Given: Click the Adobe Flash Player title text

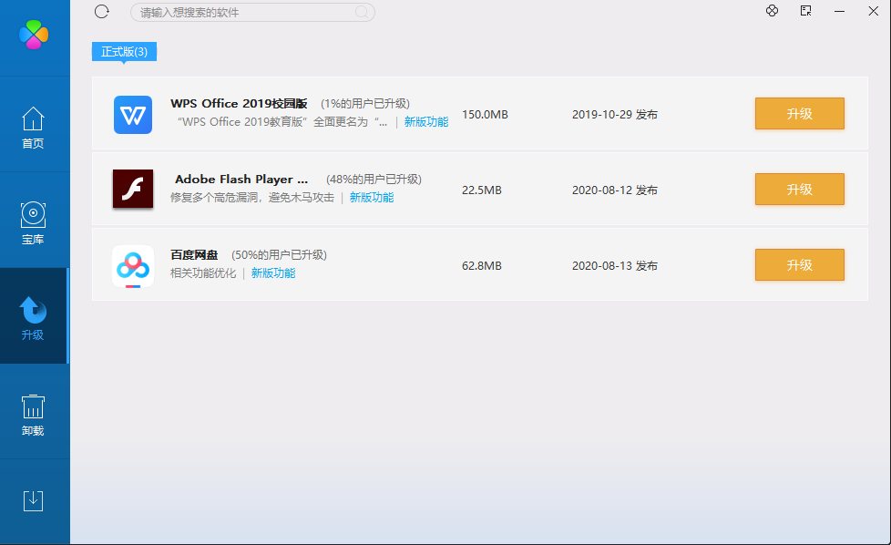Looking at the screenshot, I should click(241, 179).
